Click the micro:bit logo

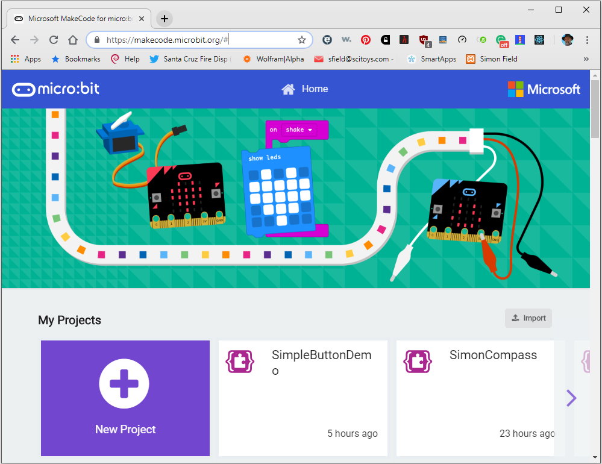(55, 89)
